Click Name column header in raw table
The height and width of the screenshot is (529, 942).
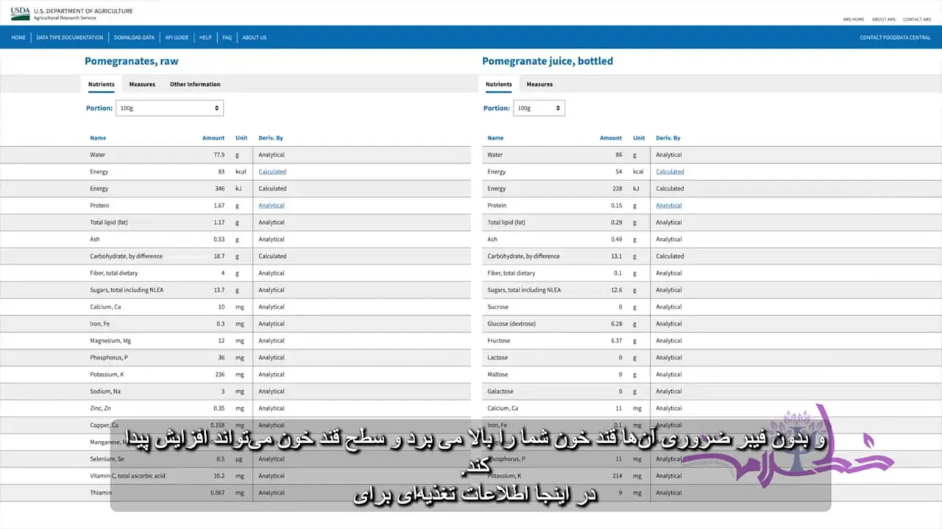[x=98, y=138]
